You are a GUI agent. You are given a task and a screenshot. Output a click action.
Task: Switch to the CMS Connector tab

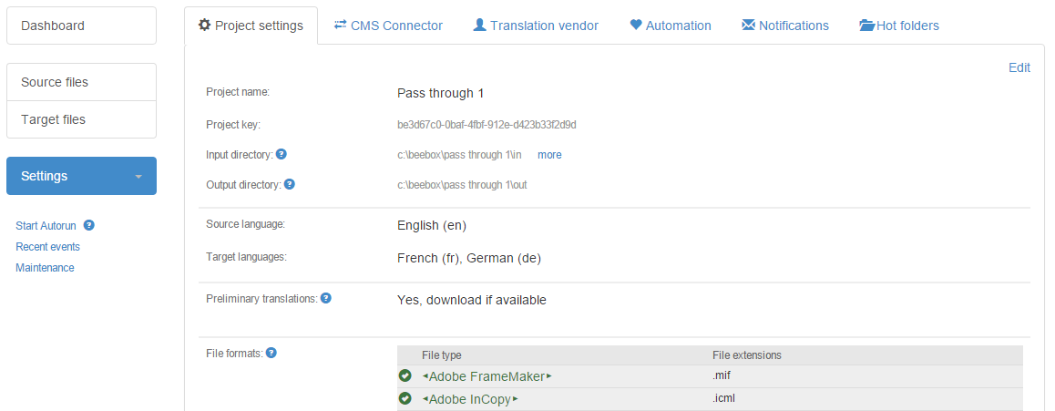[388, 26]
